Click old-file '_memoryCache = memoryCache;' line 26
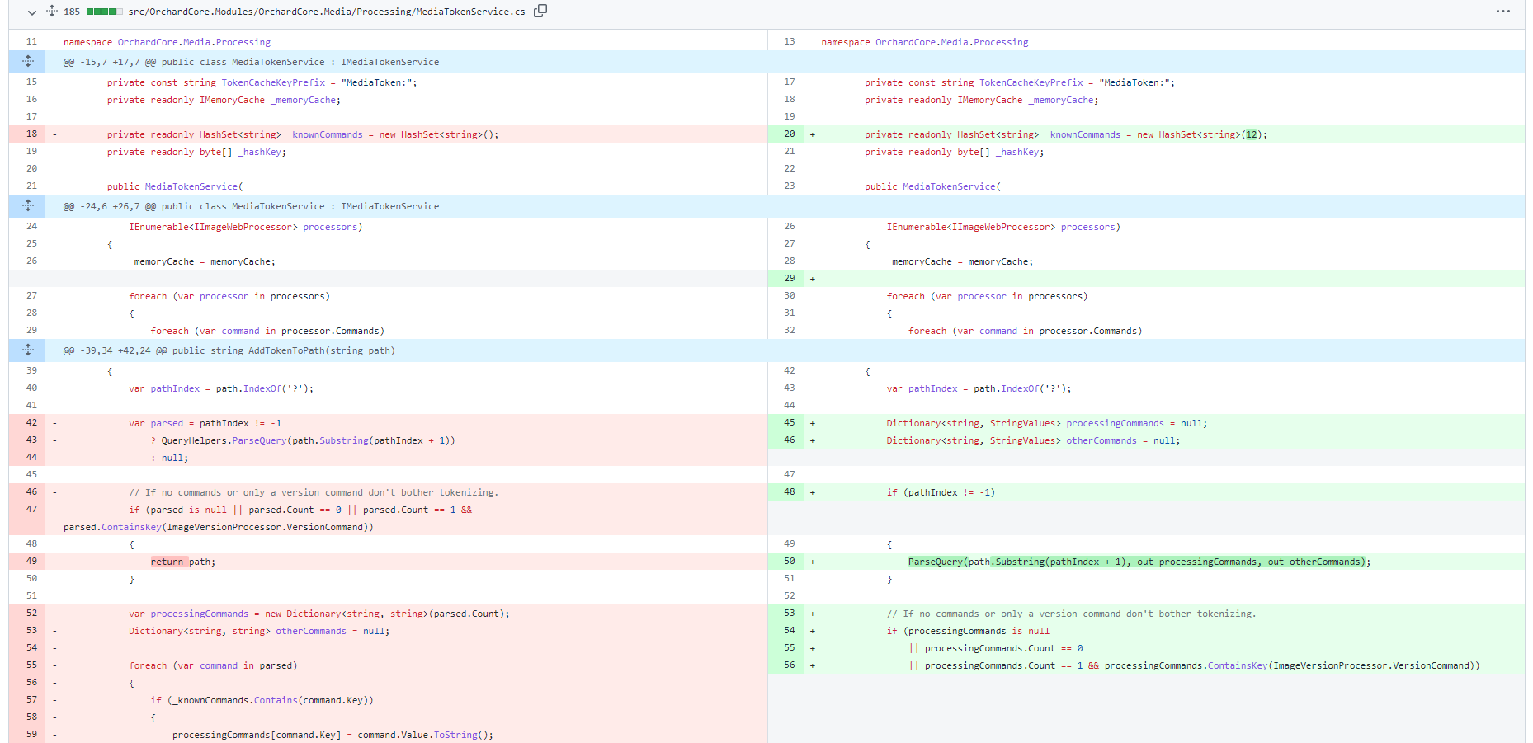 [202, 261]
